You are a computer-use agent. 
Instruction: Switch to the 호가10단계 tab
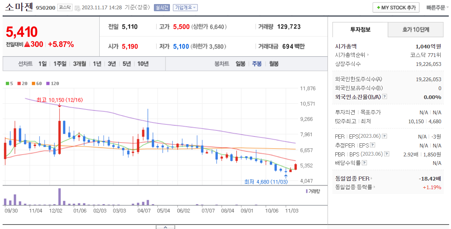pos(416,30)
